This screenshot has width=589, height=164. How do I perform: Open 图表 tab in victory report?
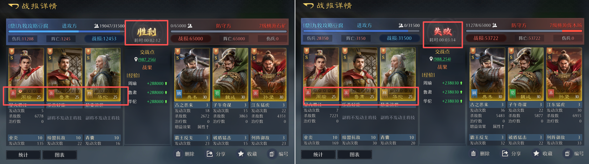(x=59, y=155)
